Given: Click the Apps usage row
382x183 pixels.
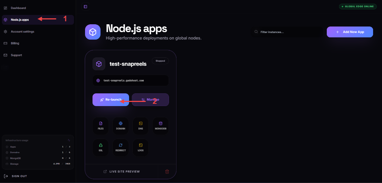Looking at the screenshot, I should (38, 147).
